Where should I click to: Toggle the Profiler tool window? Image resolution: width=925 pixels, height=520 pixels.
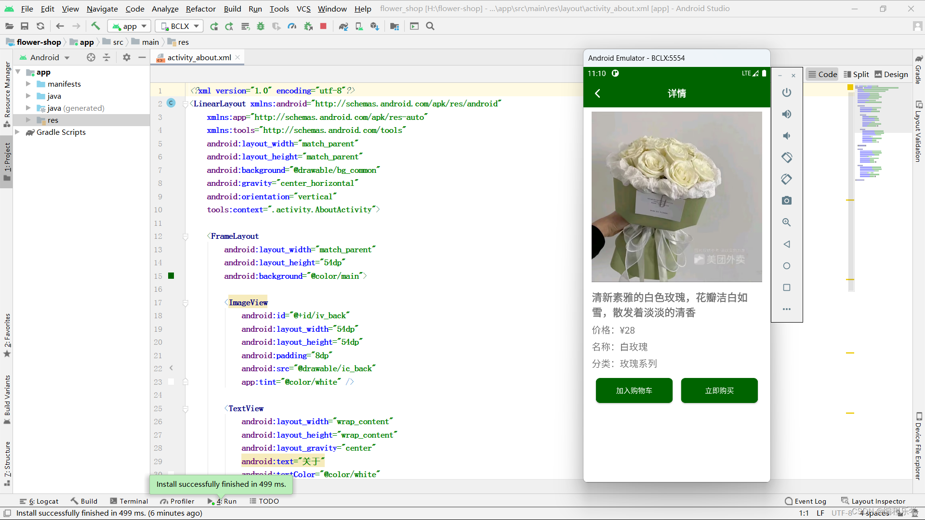coord(177,501)
